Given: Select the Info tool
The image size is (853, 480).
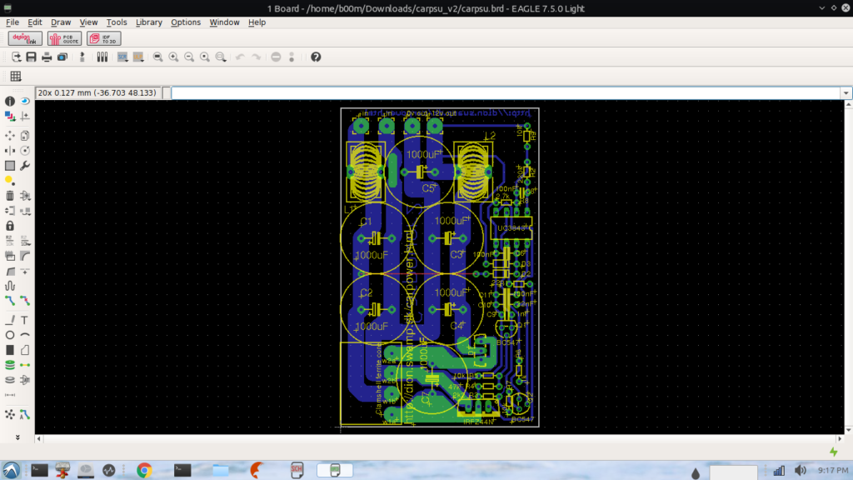Looking at the screenshot, I should [10, 101].
